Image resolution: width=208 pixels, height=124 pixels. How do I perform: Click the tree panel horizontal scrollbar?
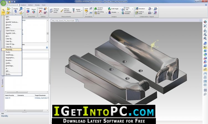click(x=27, y=92)
